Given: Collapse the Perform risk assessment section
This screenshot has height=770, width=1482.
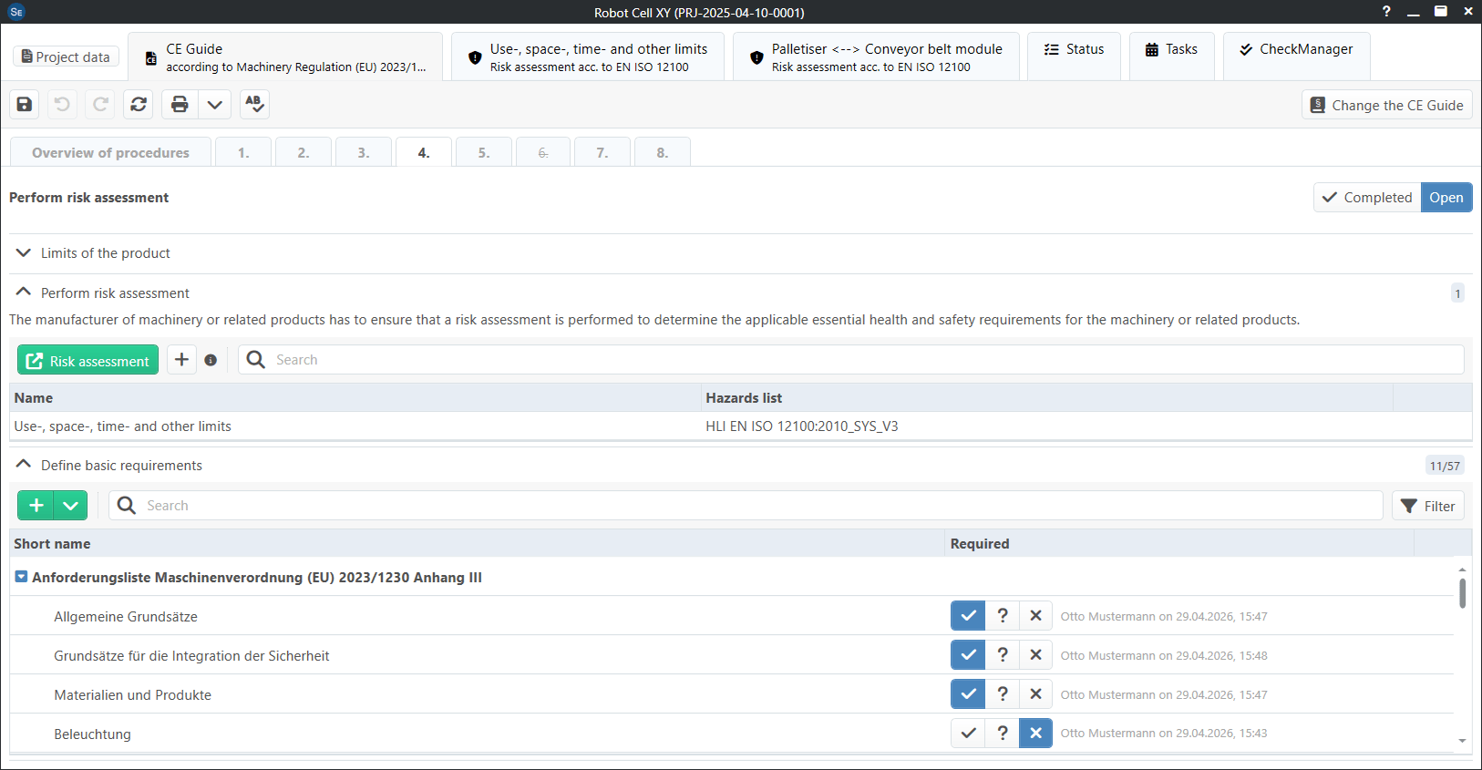Looking at the screenshot, I should (24, 292).
